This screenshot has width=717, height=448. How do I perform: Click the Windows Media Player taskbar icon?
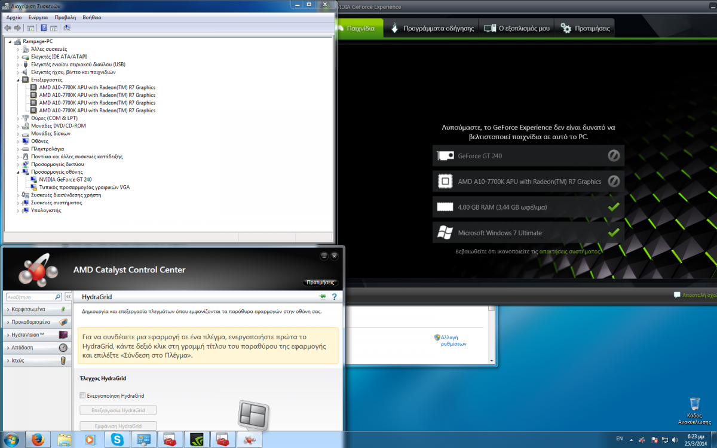90,440
